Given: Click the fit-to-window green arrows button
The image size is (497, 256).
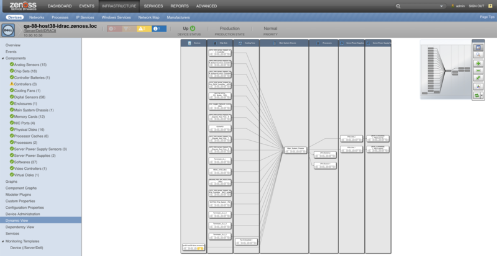Looking at the screenshot, I should click(x=478, y=78).
